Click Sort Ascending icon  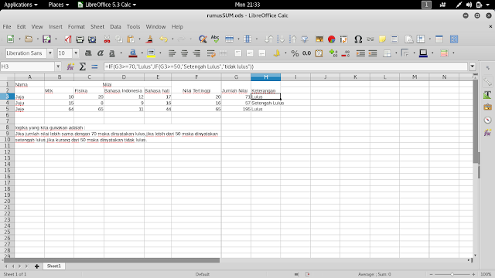pos(281,39)
